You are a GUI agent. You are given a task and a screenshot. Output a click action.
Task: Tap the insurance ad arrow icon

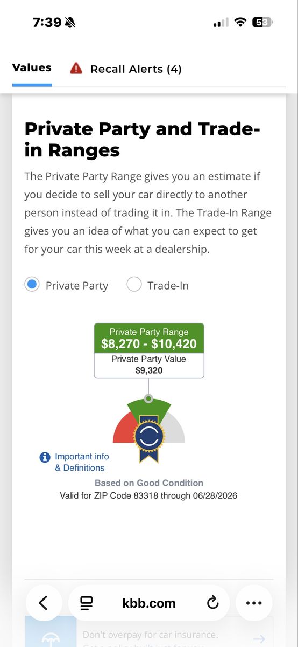coord(259,639)
